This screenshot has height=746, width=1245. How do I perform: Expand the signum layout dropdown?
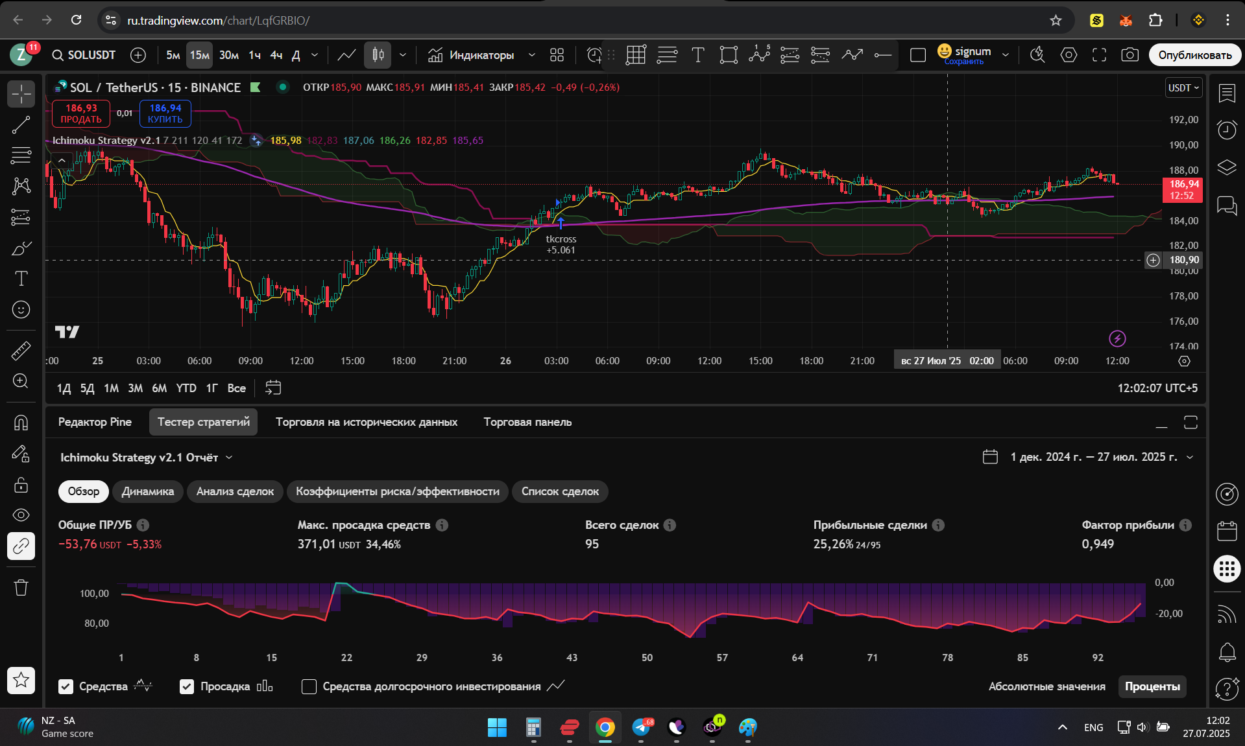1006,55
